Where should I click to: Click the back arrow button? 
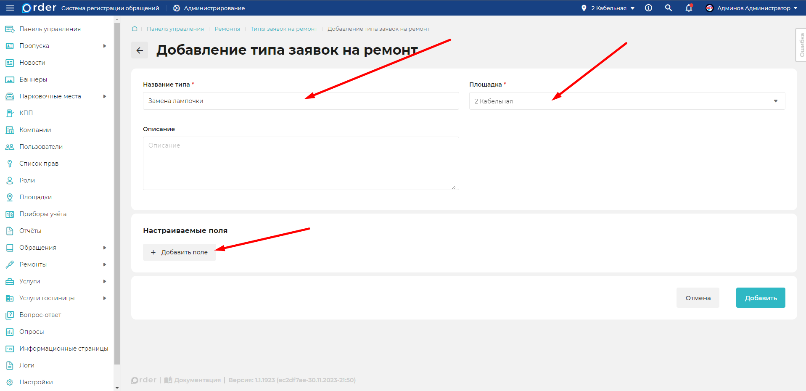pyautogui.click(x=140, y=50)
